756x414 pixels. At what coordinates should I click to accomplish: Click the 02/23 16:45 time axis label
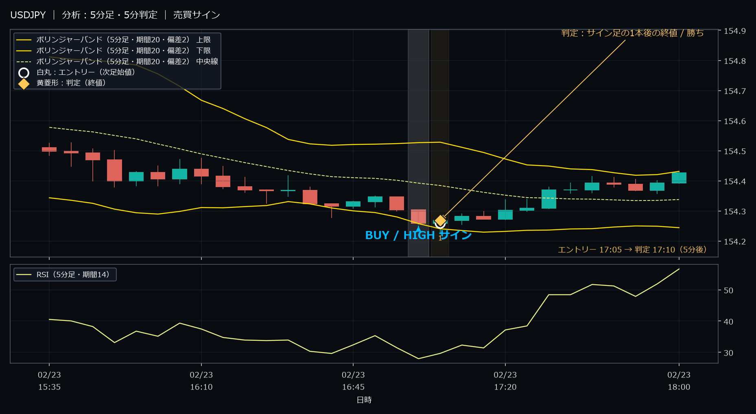pos(353,381)
